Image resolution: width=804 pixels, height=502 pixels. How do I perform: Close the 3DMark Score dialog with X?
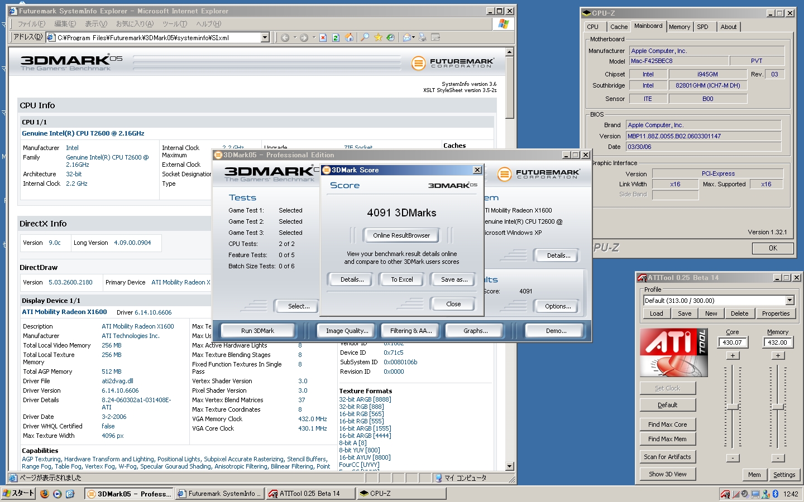point(477,170)
